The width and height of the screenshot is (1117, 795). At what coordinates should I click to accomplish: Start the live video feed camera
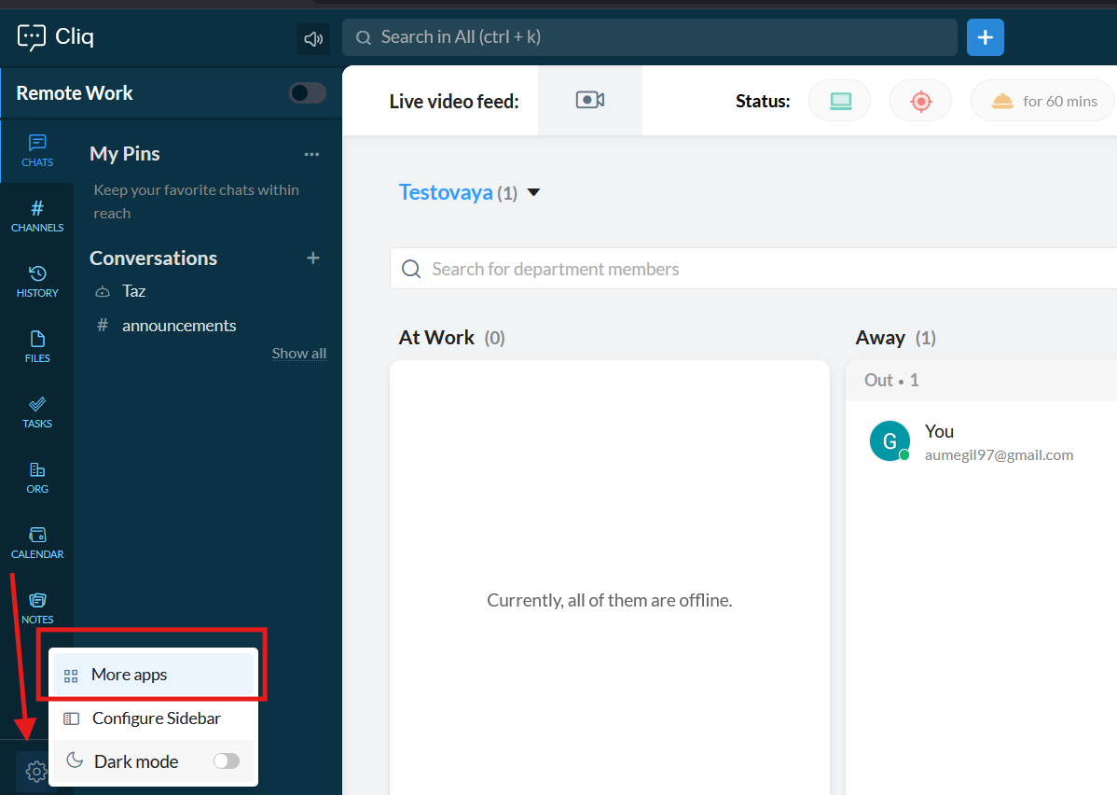pyautogui.click(x=590, y=101)
